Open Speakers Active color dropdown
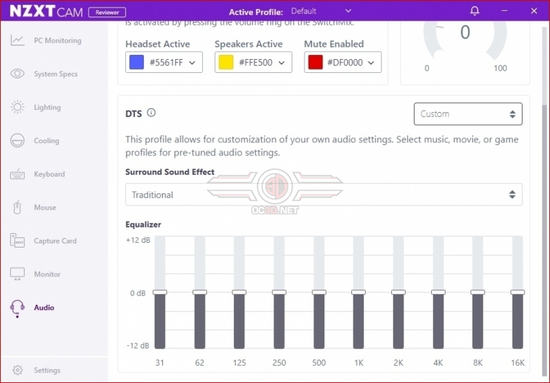The height and width of the screenshot is (383, 550). click(253, 63)
